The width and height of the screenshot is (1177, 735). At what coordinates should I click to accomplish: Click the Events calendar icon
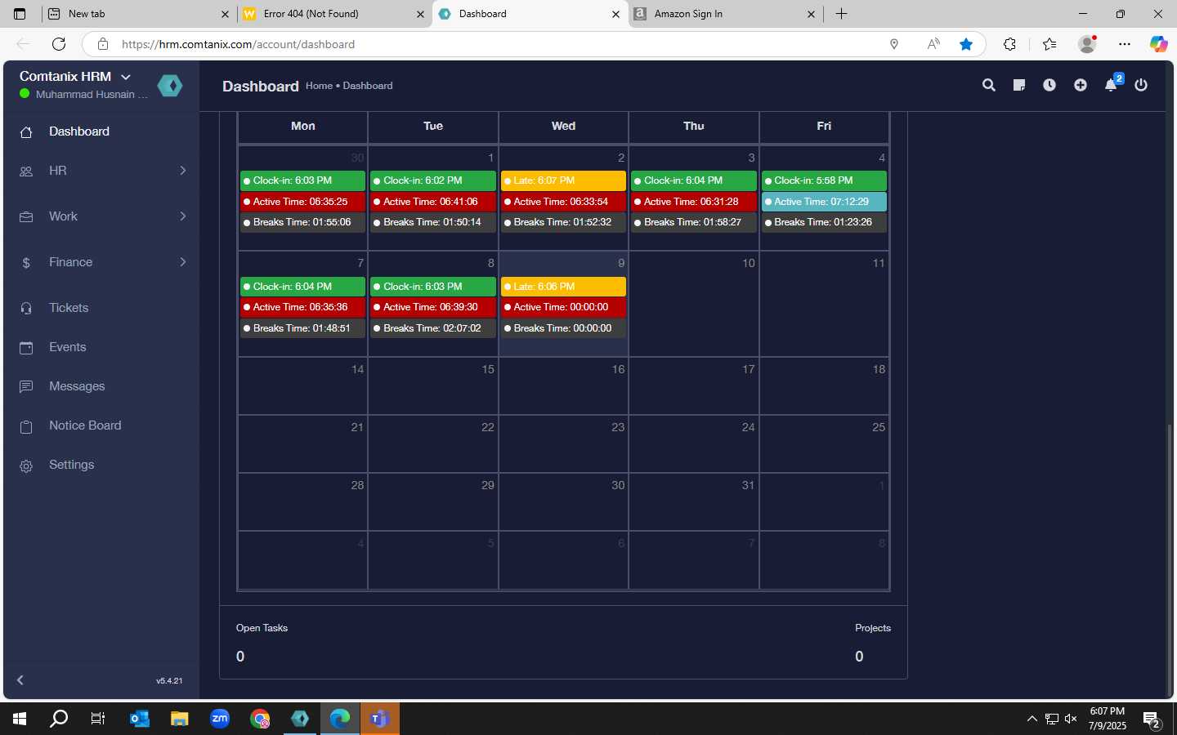point(26,347)
